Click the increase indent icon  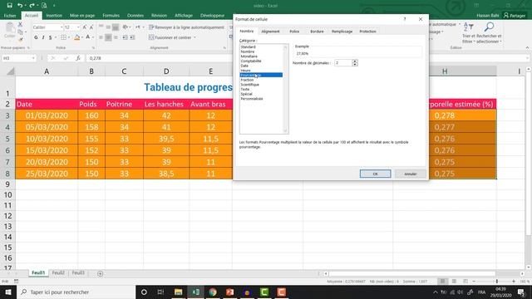[x=132, y=37]
